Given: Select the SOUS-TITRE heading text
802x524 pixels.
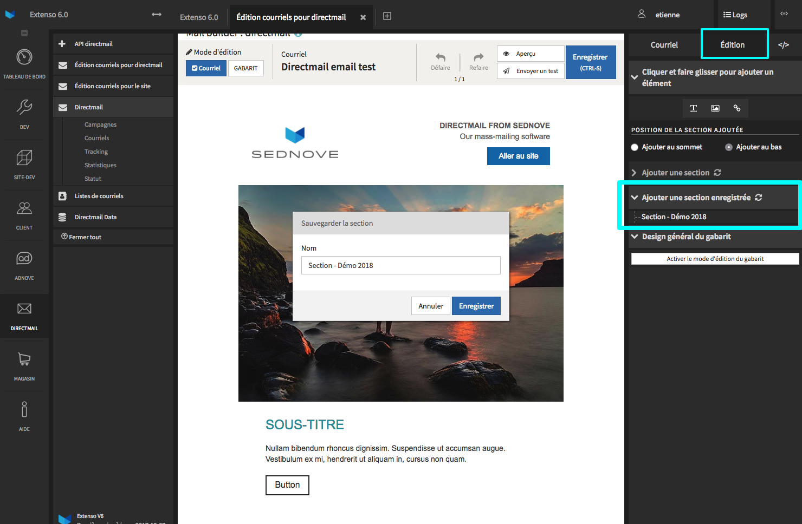Looking at the screenshot, I should [305, 425].
